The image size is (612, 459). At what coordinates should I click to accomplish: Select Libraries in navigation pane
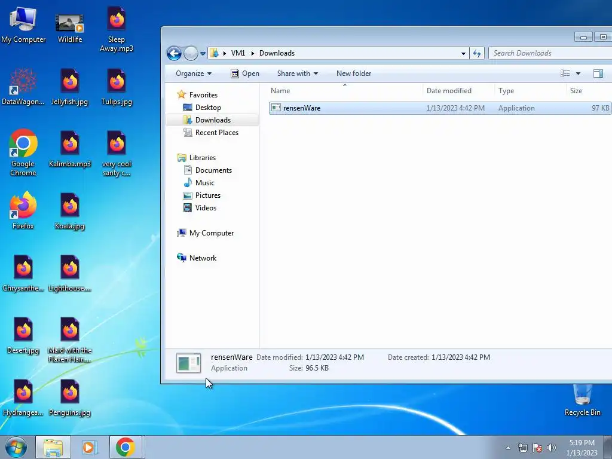[202, 158]
